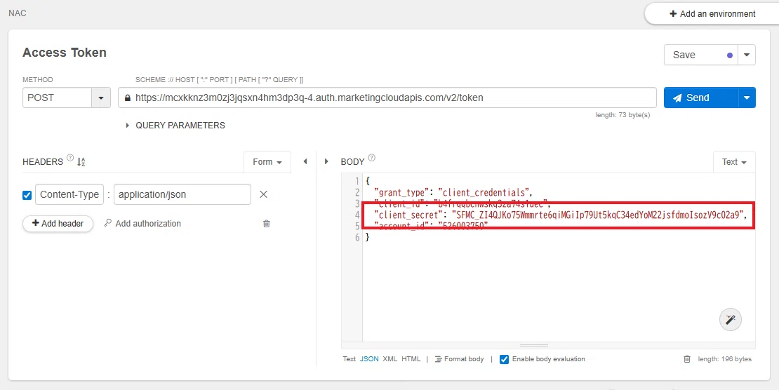Click the Content-Type header name field
This screenshot has width=779, height=390.
pos(69,194)
